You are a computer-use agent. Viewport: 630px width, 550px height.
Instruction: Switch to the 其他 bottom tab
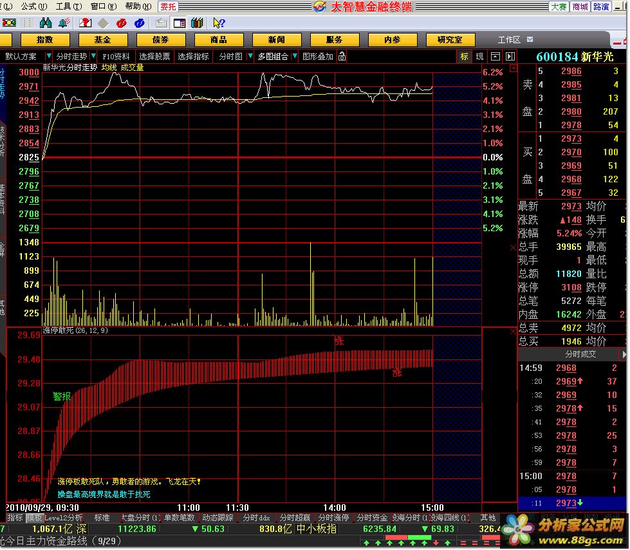[x=488, y=518]
